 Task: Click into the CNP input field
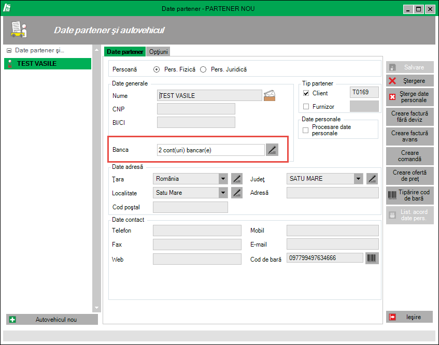(x=196, y=109)
